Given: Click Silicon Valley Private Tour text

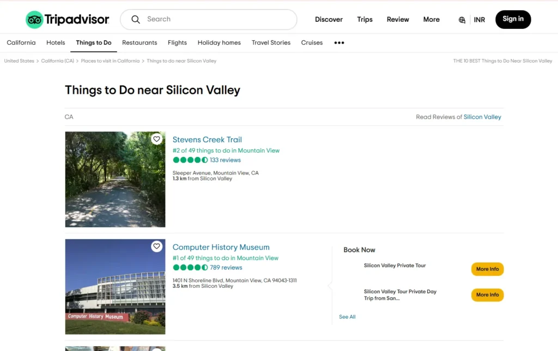Looking at the screenshot, I should pos(395,265).
